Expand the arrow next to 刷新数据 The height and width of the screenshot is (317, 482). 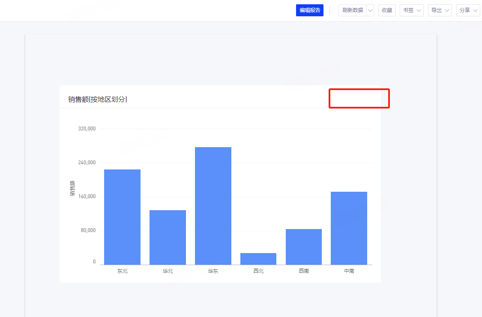click(x=370, y=10)
